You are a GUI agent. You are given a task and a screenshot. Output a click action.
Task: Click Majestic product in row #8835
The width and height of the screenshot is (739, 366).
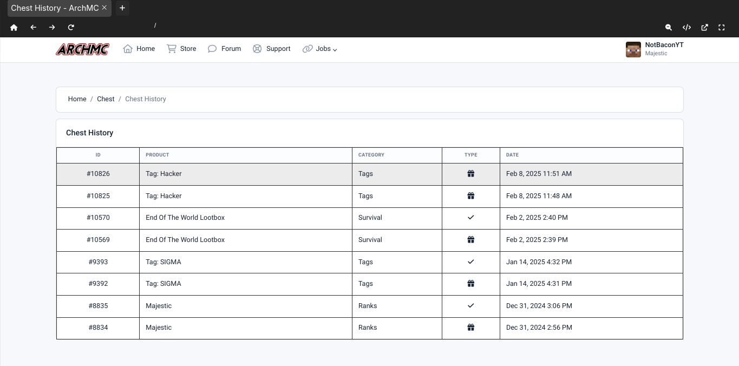coord(159,306)
